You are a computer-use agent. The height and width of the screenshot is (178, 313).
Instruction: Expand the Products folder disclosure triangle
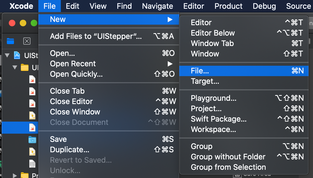(x=15, y=175)
